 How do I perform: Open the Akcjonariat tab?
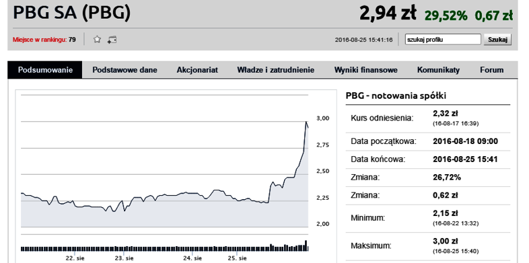click(197, 70)
